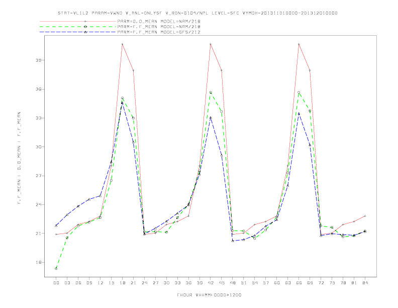
Task: Click x-axis forecast hour label 81
Action: (x=354, y=283)
